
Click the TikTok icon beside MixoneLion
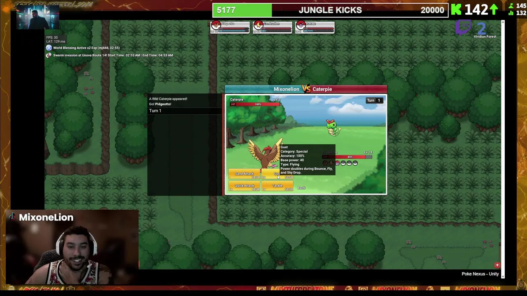click(x=12, y=217)
